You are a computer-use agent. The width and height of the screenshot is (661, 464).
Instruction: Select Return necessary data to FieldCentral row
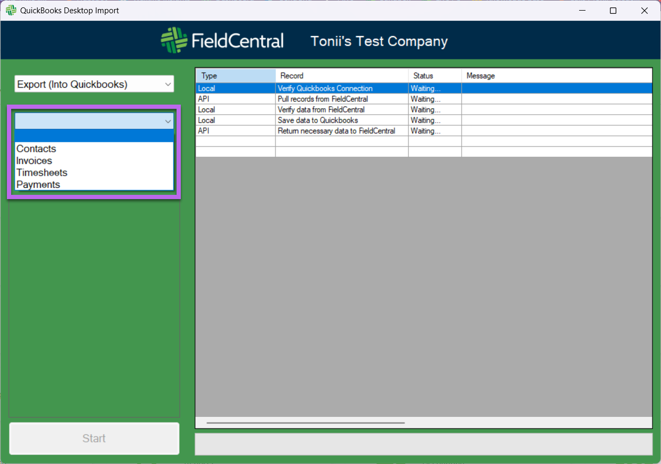click(424, 131)
